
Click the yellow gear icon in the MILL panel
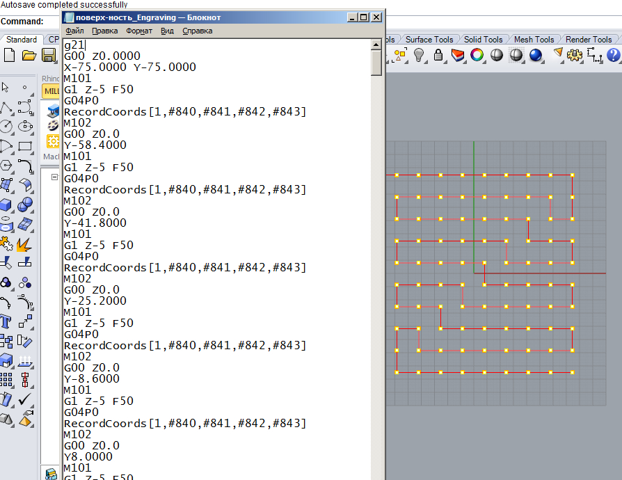pos(53,141)
